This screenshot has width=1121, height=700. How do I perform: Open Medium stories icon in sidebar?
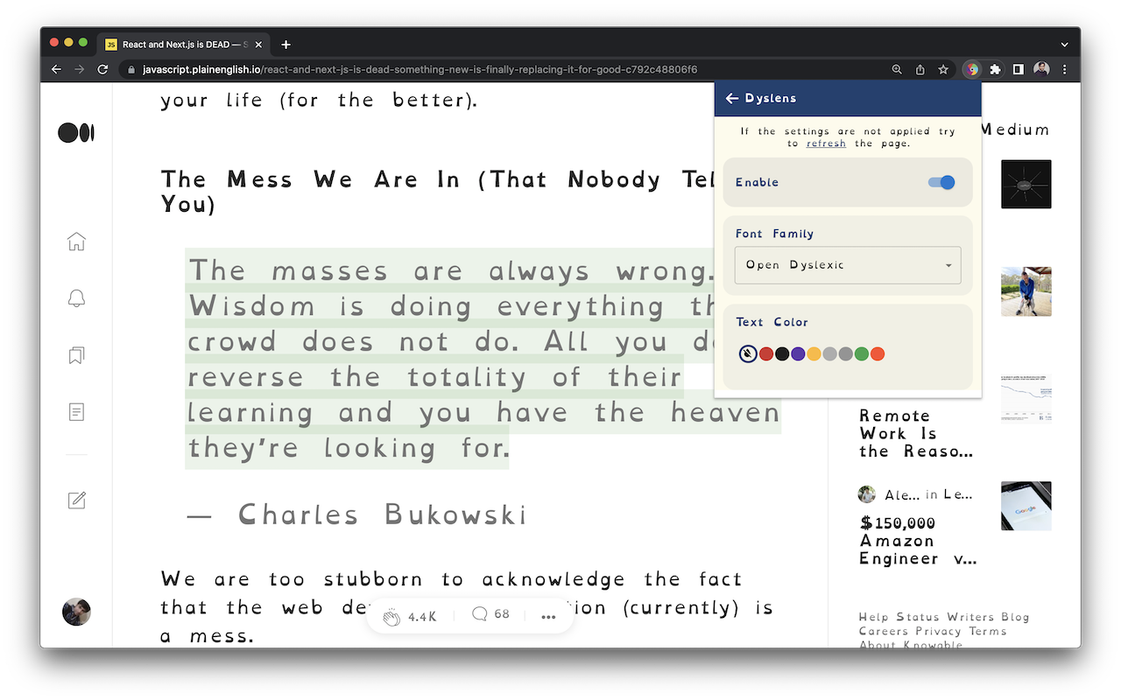click(76, 411)
